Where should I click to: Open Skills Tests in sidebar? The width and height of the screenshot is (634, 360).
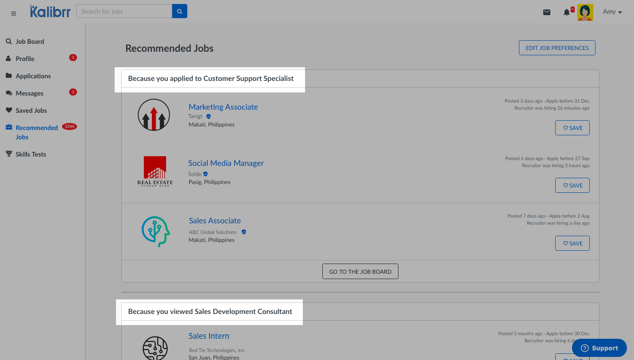(31, 154)
